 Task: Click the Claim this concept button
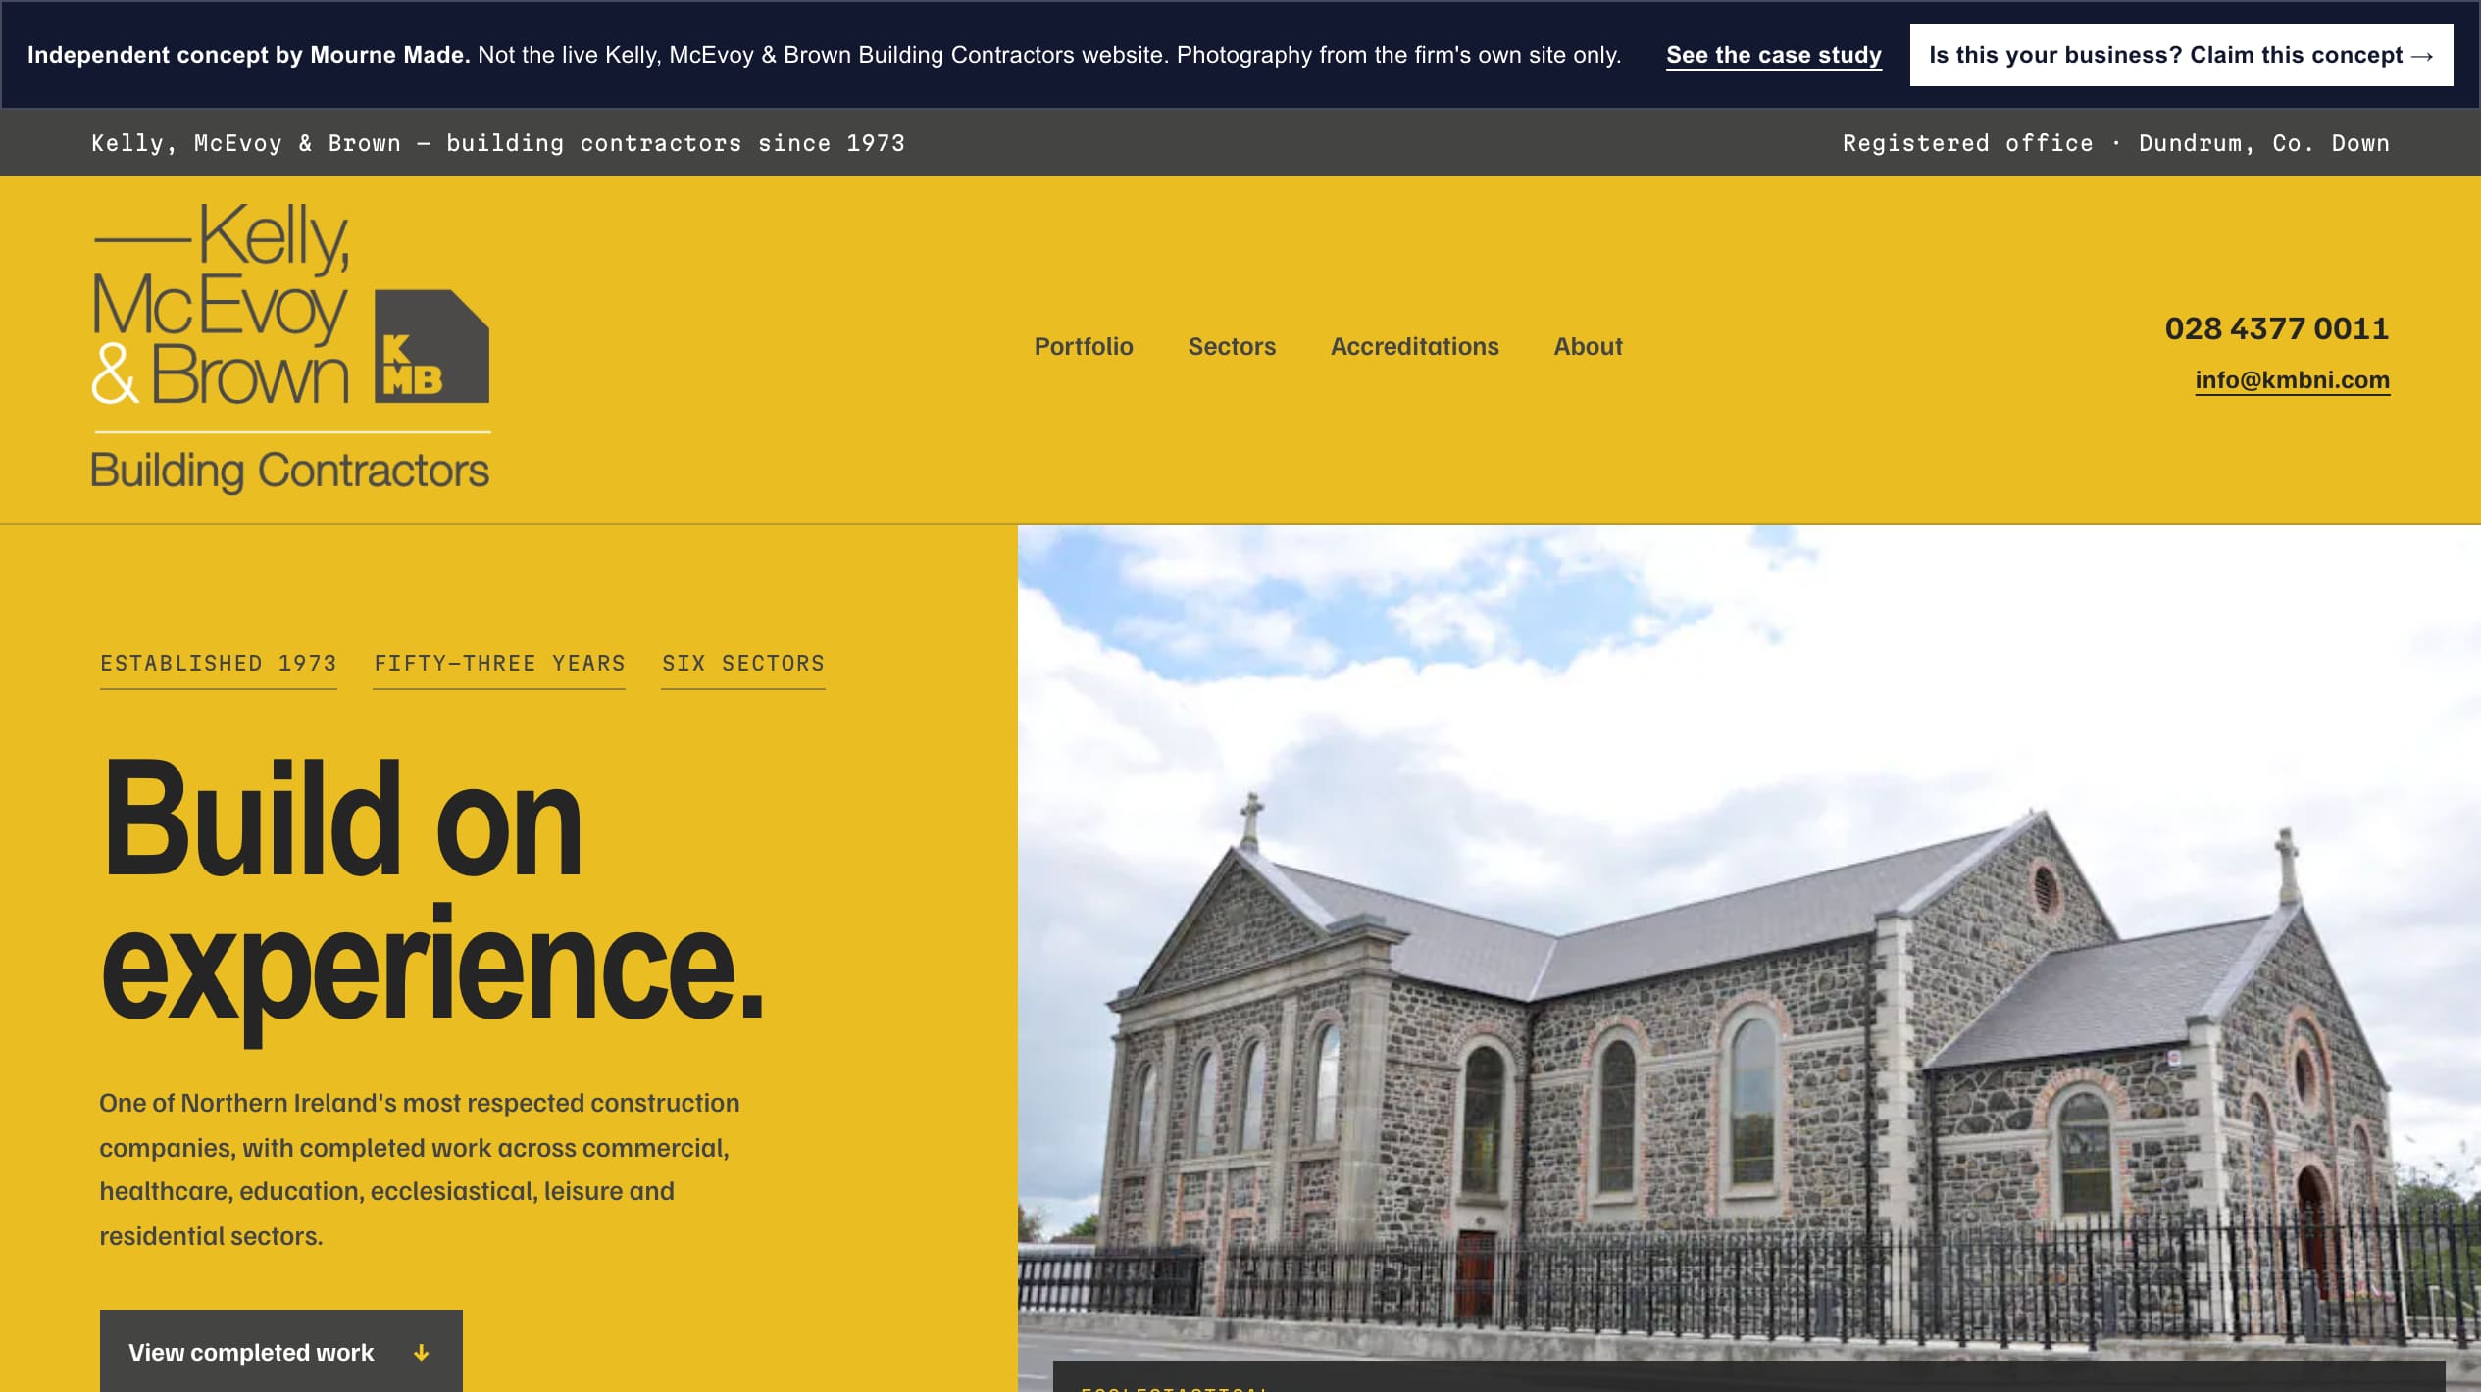click(2181, 55)
